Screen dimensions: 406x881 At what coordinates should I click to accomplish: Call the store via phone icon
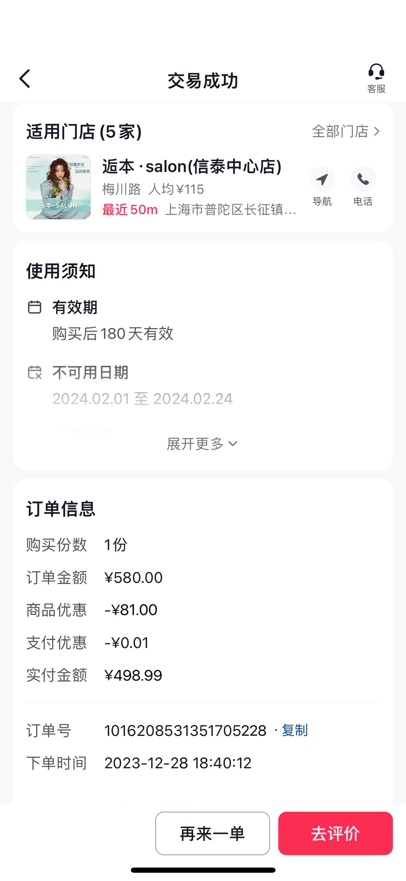[363, 179]
